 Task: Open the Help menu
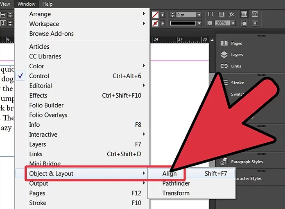[47, 4]
